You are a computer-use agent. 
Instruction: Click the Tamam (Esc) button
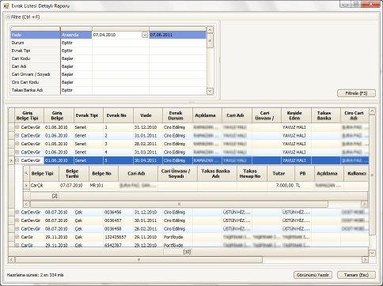coord(356,275)
